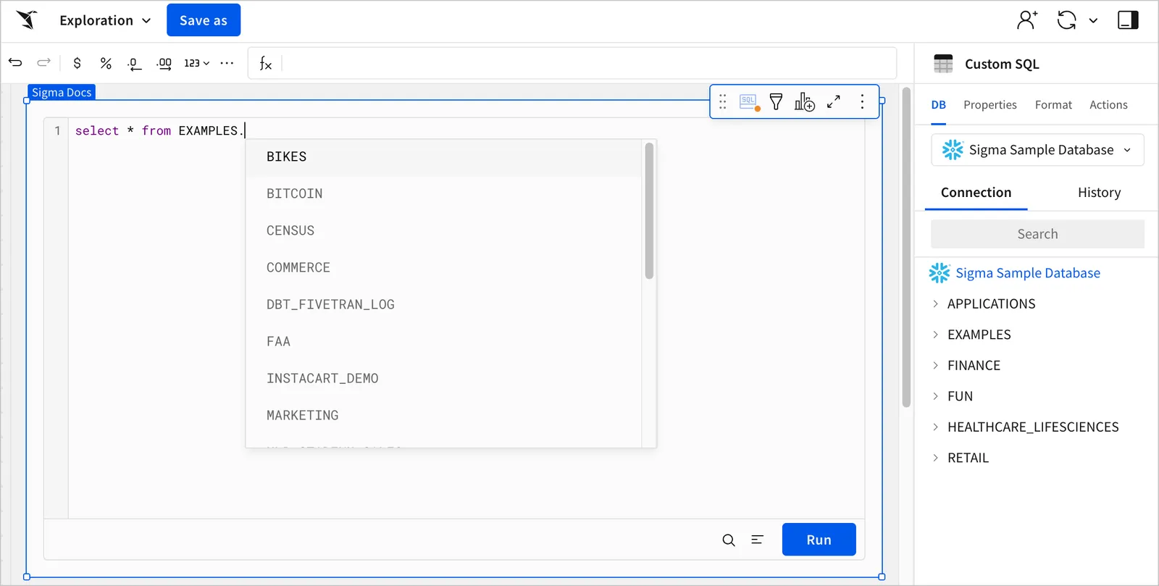1159x586 pixels.
Task: Expand the HEALTHCARE_LIFESCIENCES node
Action: pos(935,427)
